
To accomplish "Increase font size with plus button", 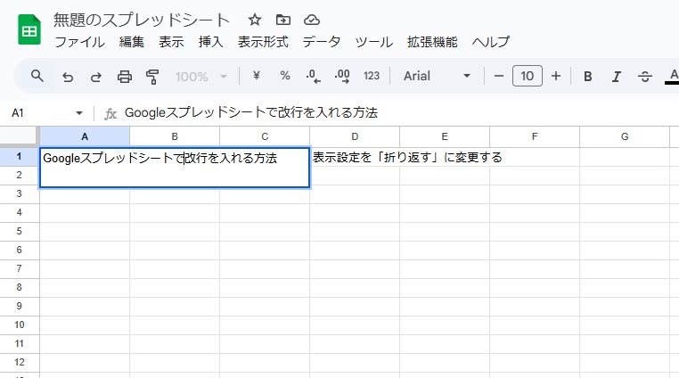I will (x=556, y=77).
